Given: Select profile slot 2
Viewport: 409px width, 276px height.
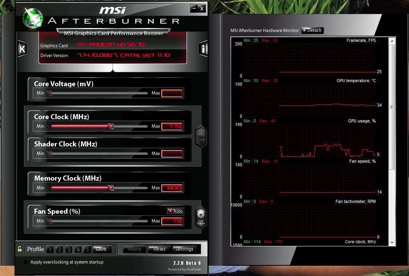Looking at the screenshot, I should click(x=60, y=250).
